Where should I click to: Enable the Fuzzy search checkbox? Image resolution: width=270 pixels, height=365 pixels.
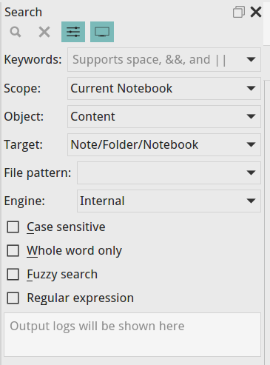tap(13, 275)
